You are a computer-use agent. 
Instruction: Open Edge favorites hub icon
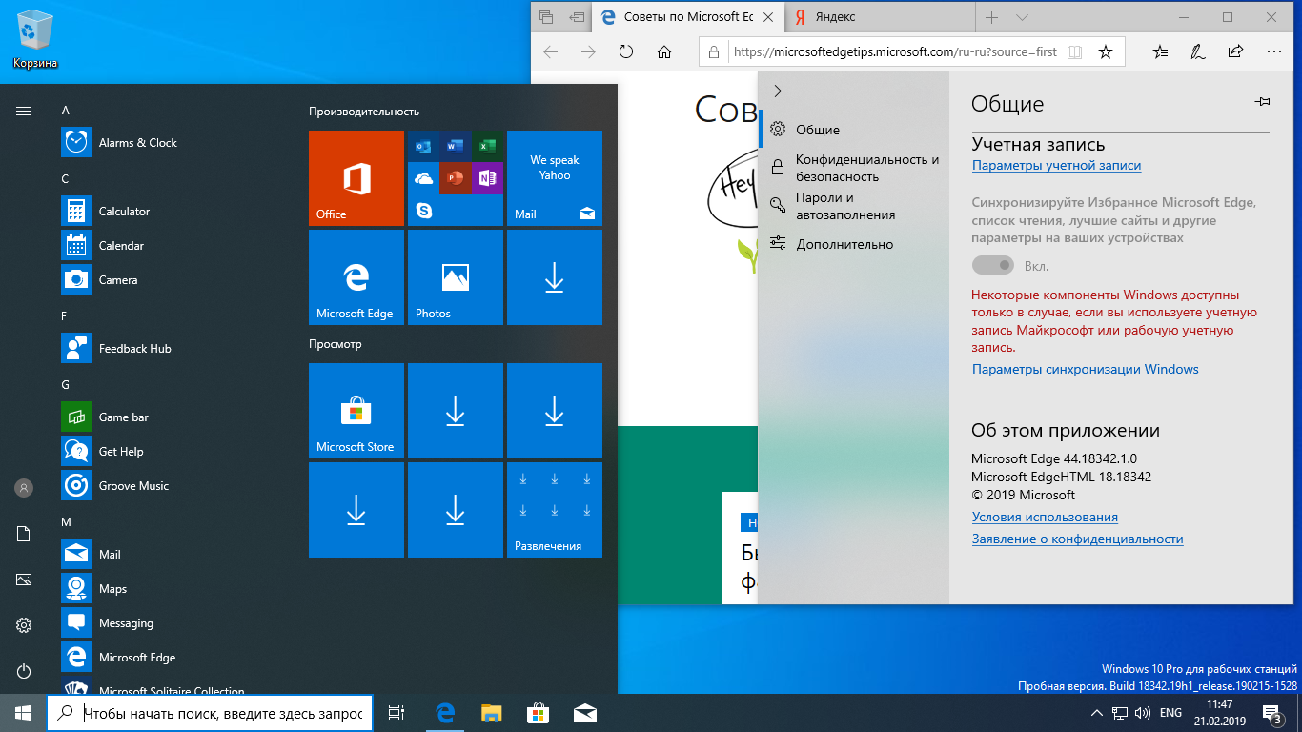coord(1160,51)
